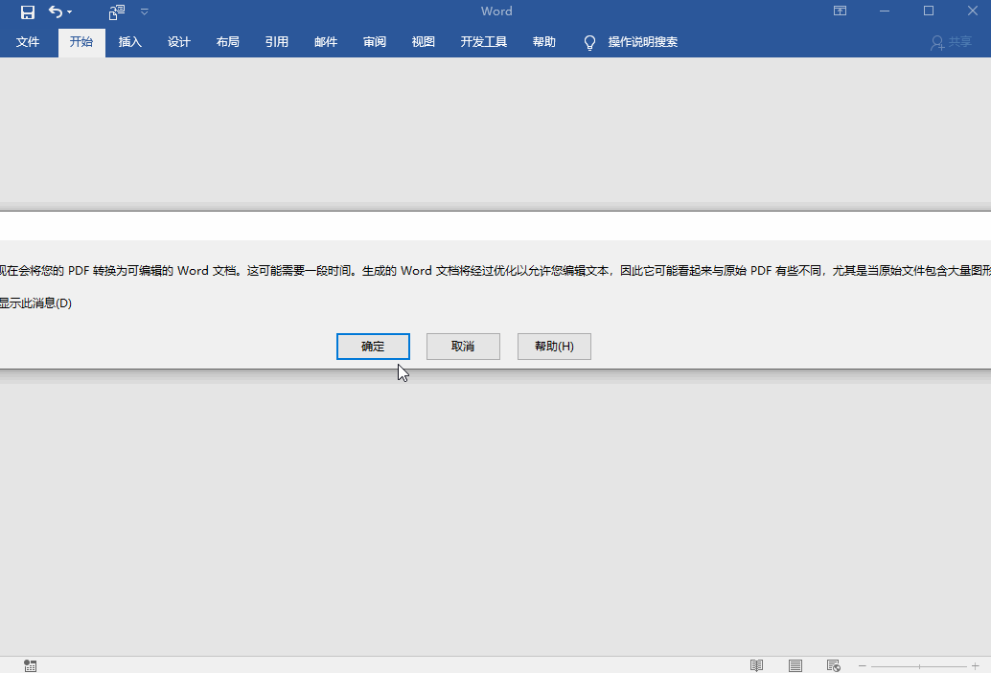Click the Ribbon Display Options icon

[840, 11]
